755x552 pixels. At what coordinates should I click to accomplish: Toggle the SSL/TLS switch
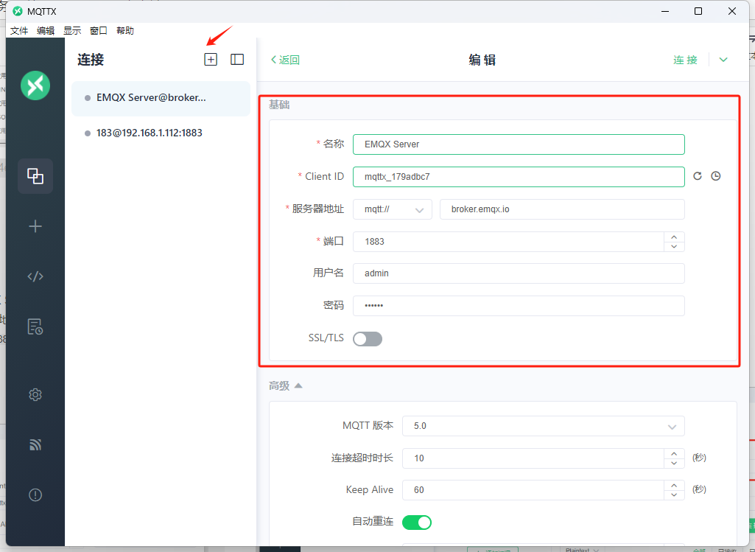click(x=368, y=339)
